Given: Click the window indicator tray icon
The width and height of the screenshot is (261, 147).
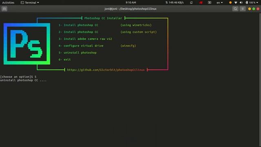Looking at the screenshot, I should (x=191, y=2).
